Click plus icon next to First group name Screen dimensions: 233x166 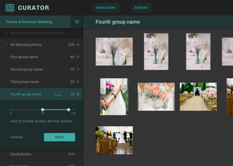point(78,57)
